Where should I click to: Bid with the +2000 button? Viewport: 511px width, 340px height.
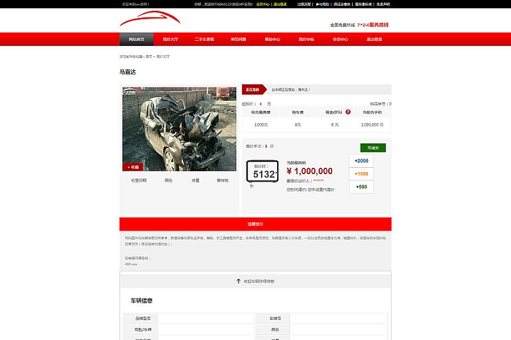pyautogui.click(x=362, y=161)
